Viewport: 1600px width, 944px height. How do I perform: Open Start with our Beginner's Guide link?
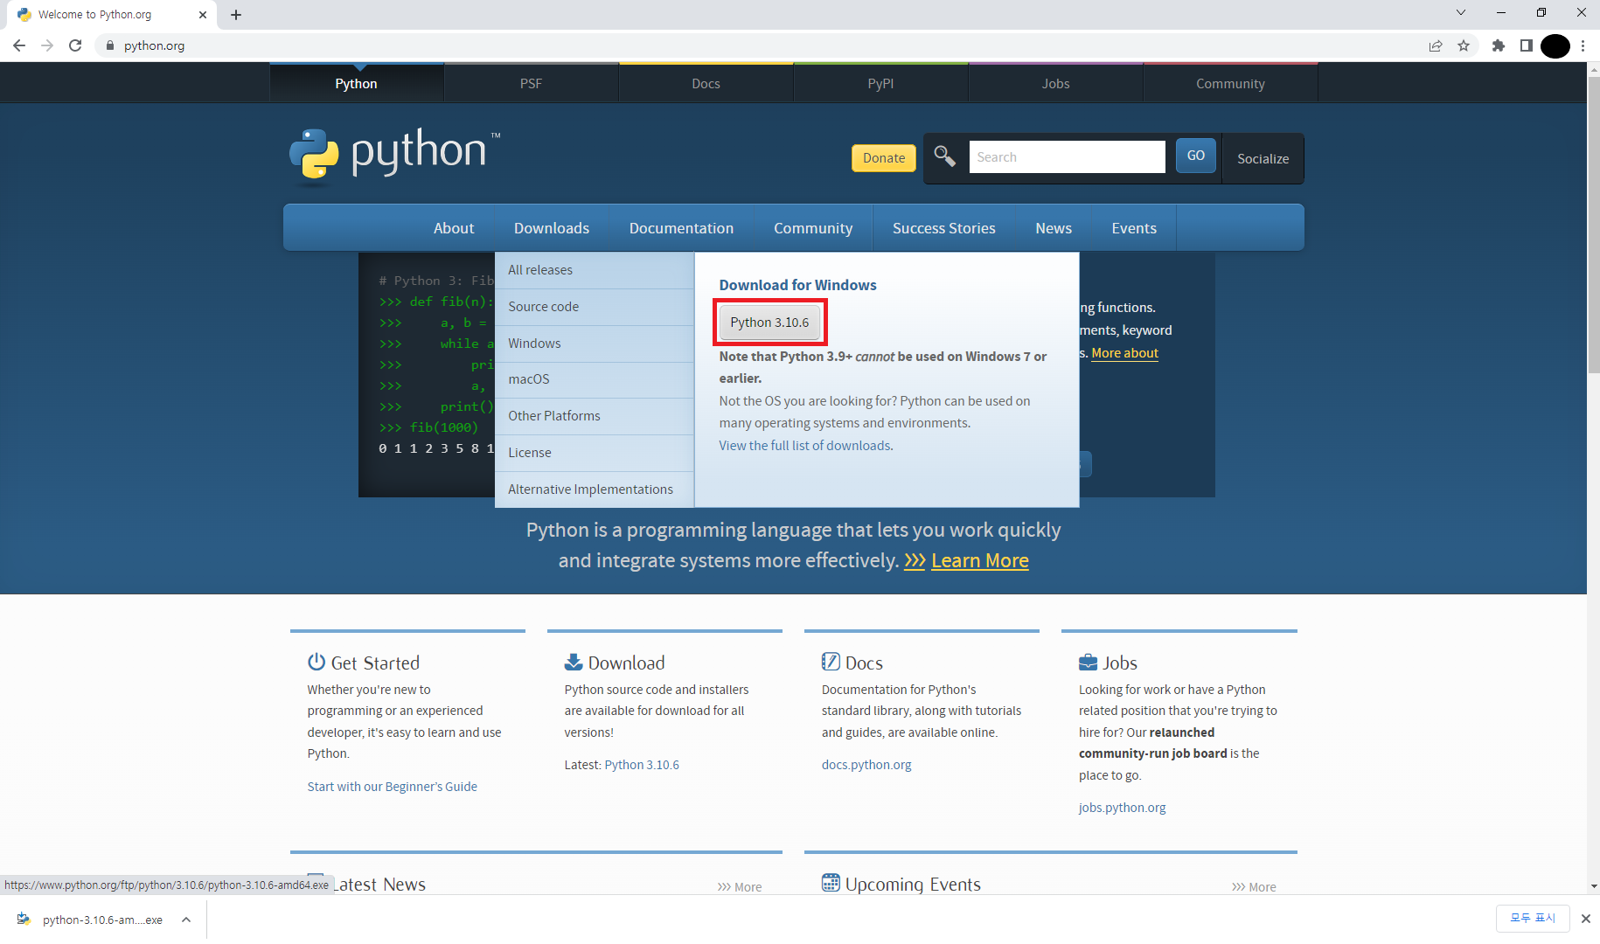click(393, 787)
